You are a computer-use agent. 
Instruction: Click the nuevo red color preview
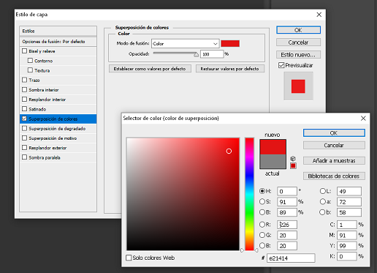coord(273,147)
